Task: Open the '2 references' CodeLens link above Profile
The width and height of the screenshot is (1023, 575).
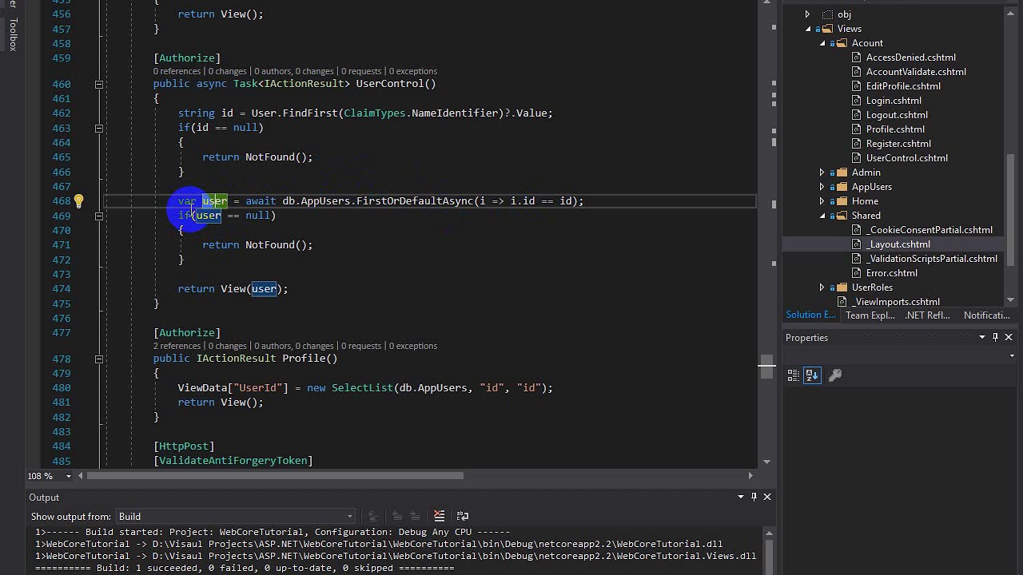Action: (177, 346)
